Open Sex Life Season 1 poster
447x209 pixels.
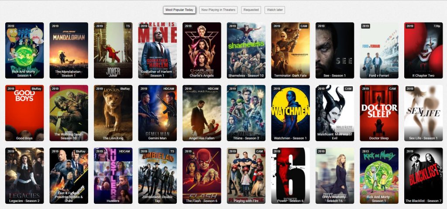[x=423, y=113]
